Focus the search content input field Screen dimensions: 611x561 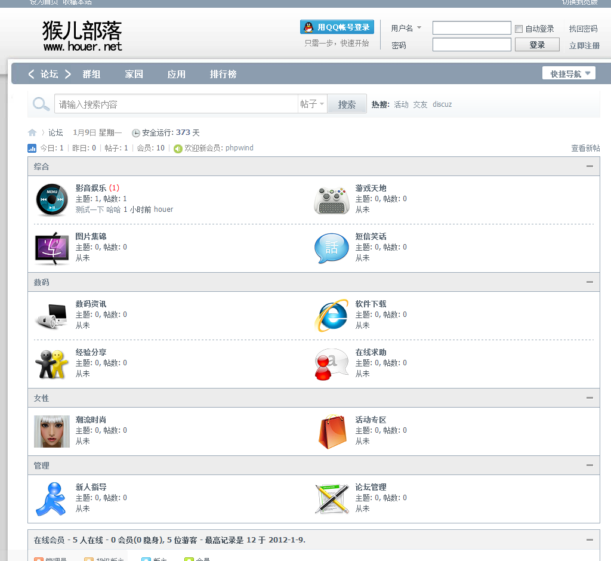[x=176, y=104]
